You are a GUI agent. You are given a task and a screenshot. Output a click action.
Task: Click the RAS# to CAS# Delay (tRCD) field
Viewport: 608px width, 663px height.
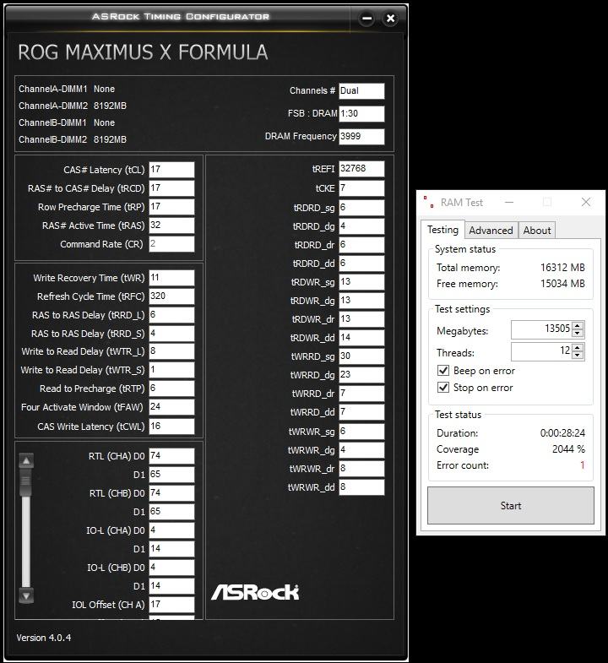[x=171, y=188]
